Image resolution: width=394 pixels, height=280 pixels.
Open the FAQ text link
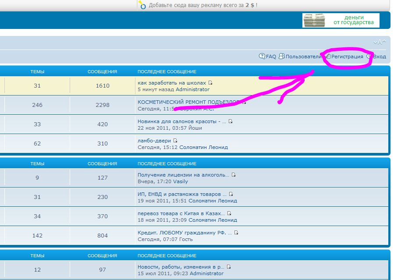click(x=271, y=57)
